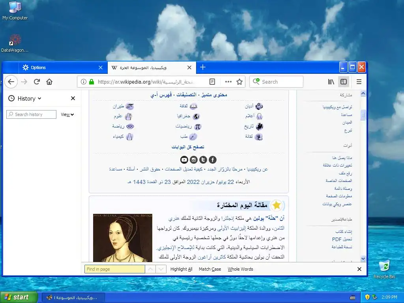Toggle the sidebars toolbar button

[x=344, y=82]
